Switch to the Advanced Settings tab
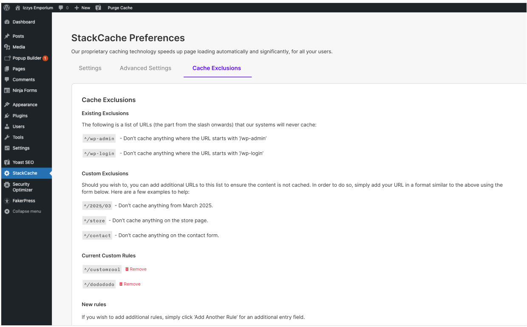 (145, 68)
